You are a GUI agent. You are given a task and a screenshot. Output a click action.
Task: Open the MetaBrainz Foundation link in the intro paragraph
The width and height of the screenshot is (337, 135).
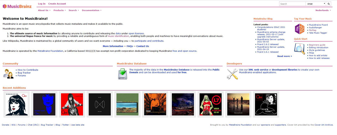(50, 51)
